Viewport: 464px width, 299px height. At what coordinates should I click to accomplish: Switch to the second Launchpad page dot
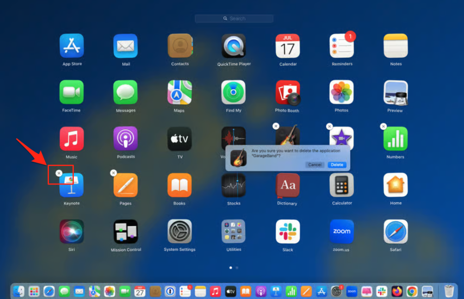237,267
